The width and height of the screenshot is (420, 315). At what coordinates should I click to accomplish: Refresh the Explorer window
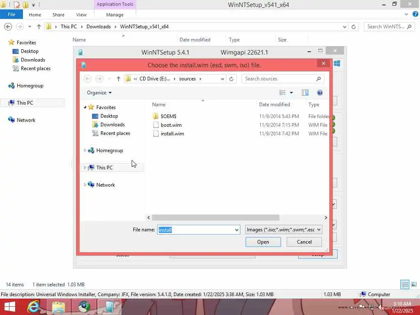click(x=354, y=27)
